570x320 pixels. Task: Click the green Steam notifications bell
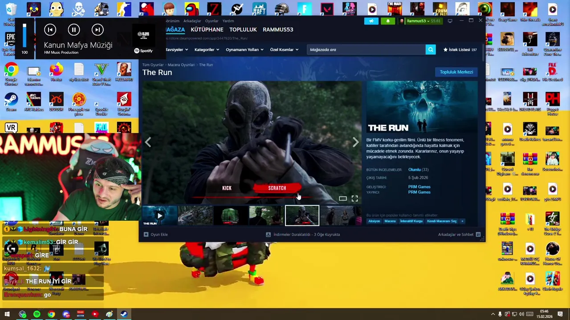pyautogui.click(x=388, y=21)
